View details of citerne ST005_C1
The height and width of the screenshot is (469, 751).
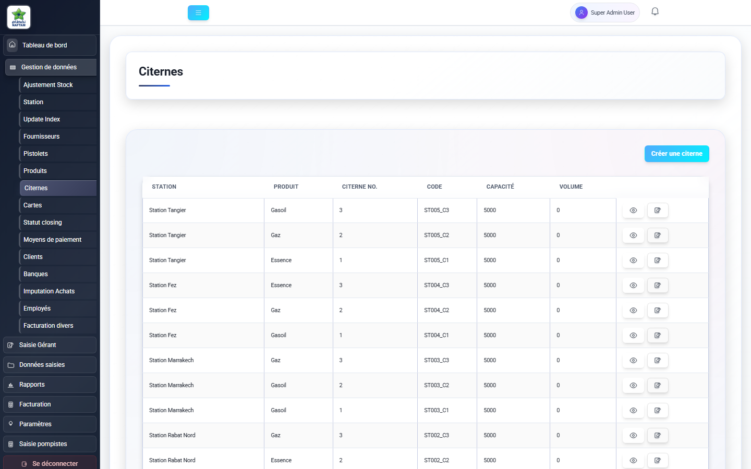click(x=633, y=261)
